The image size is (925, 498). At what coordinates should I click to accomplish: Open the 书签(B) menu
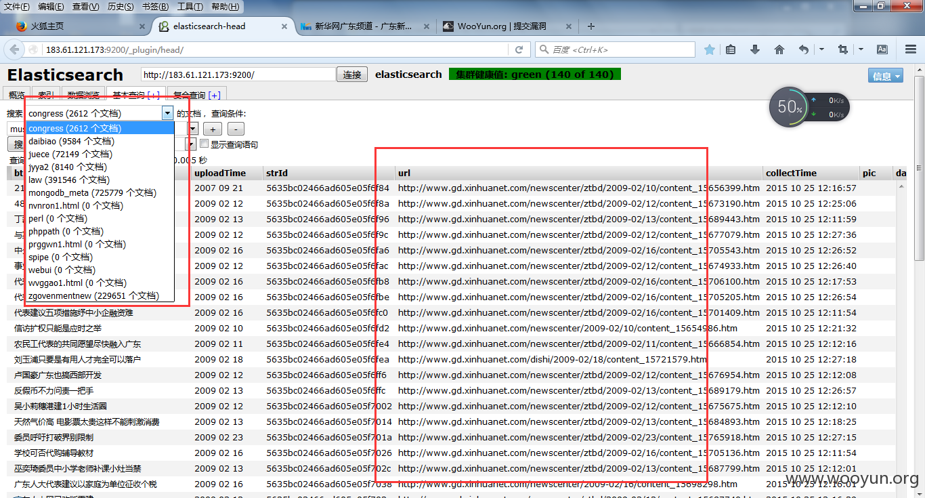pyautogui.click(x=156, y=7)
